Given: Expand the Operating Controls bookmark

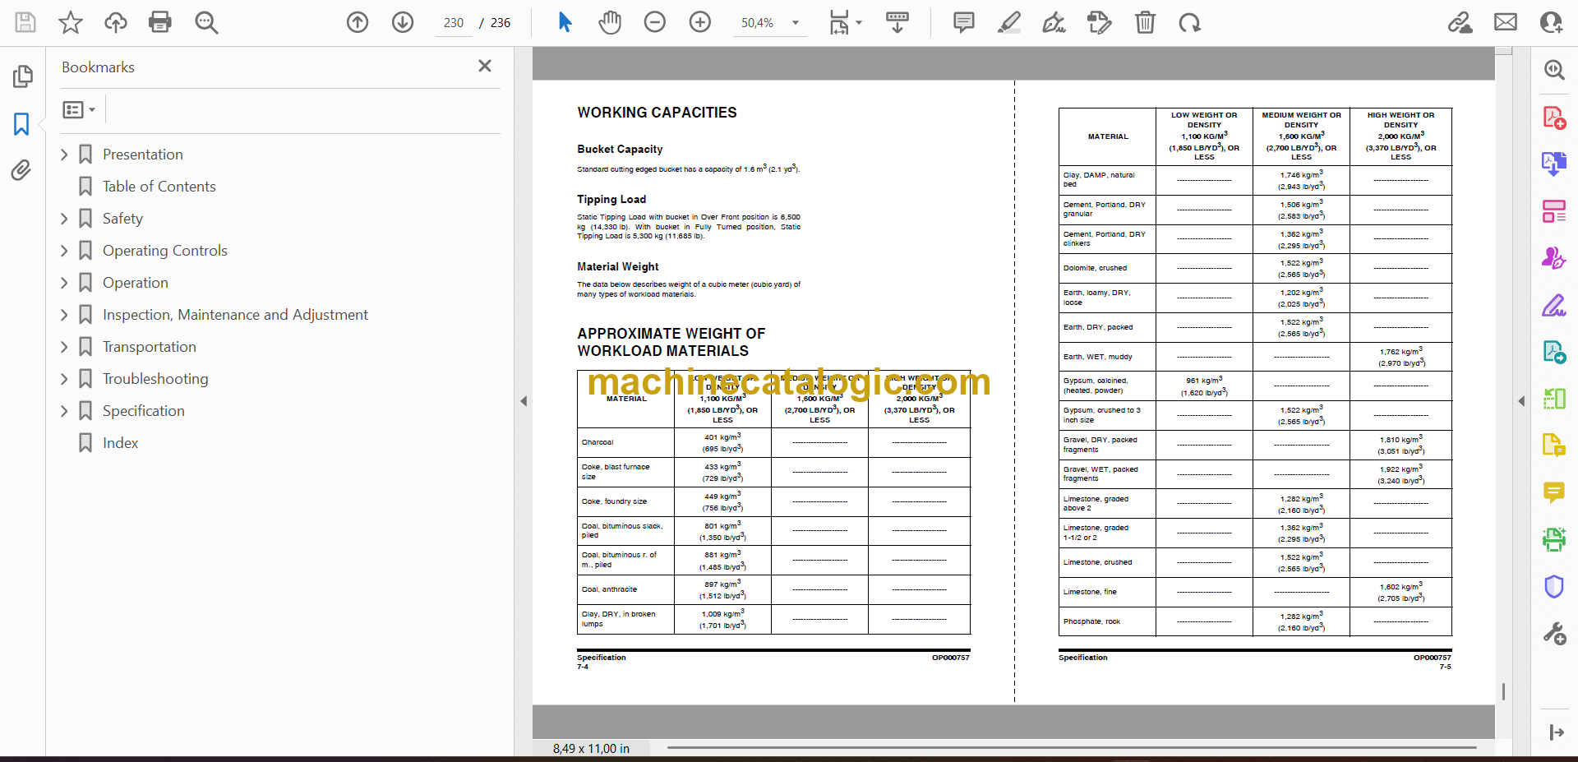Looking at the screenshot, I should (64, 251).
